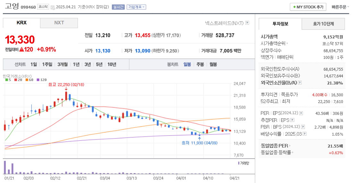The height and width of the screenshot is (183, 352).
Task: Show the 3개월 line chart
Action: 63,65
